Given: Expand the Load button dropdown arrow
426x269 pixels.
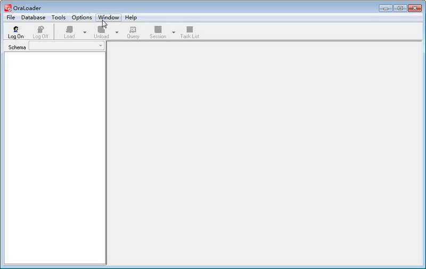Looking at the screenshot, I should 85,32.
